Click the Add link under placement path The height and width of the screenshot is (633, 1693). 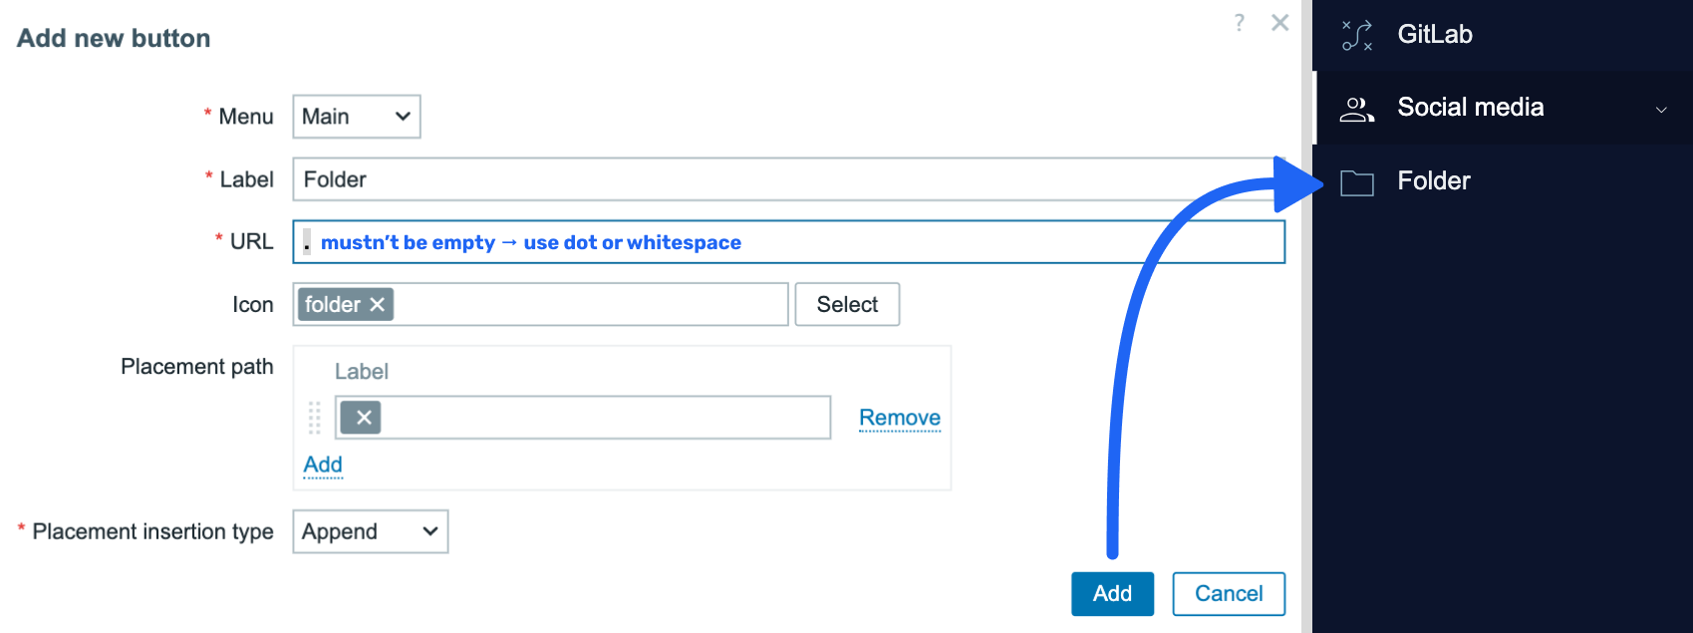(x=323, y=465)
